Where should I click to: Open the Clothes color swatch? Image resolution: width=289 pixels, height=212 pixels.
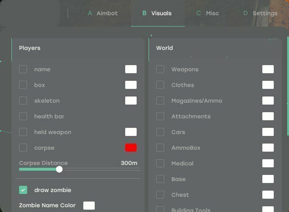268,85
